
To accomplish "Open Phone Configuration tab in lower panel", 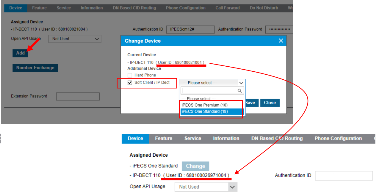I will (x=338, y=138).
